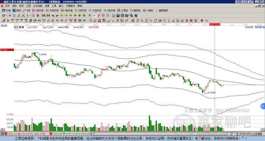Open the 交易委托 menu
Viewport: 265px width, 141px height.
[70, 6]
